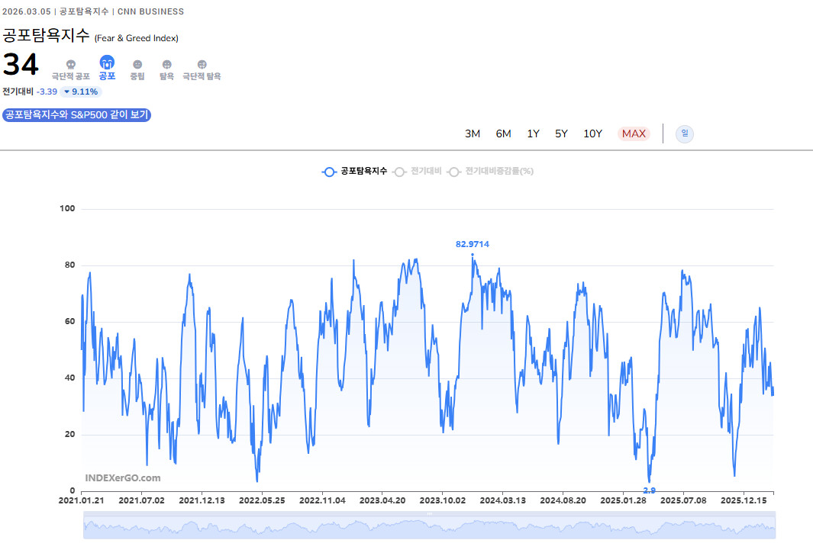Click the 중립 neutral face icon

(137, 65)
